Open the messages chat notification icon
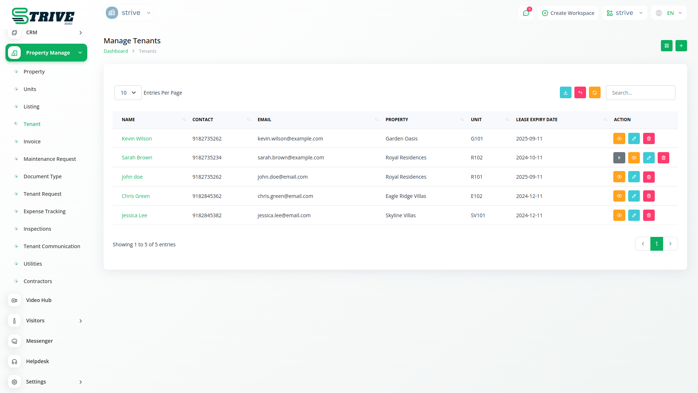Viewport: 698px width, 393px height. [x=526, y=13]
